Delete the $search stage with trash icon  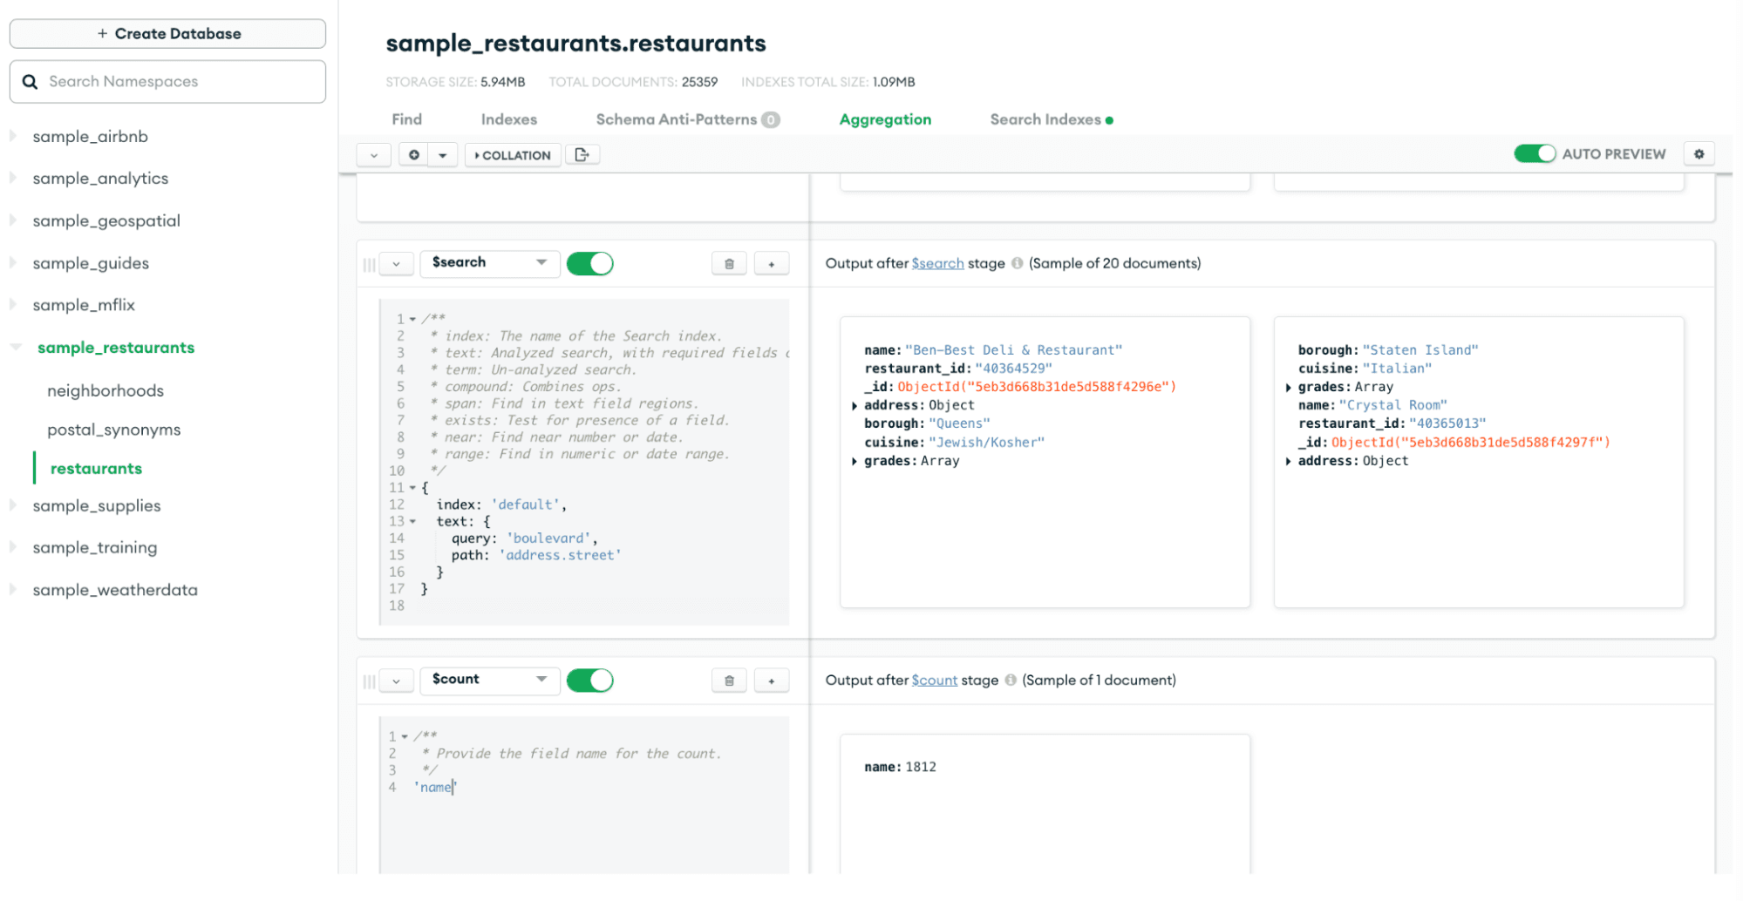729,264
